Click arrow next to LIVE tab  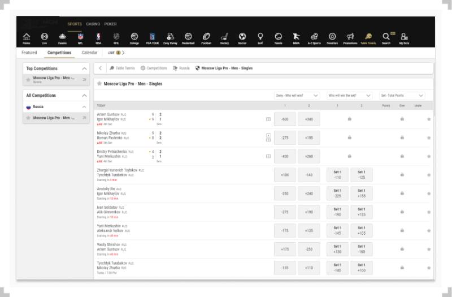coord(123,53)
